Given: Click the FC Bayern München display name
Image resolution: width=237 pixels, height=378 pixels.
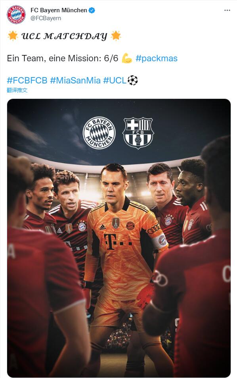Looking at the screenshot, I should (59, 10).
